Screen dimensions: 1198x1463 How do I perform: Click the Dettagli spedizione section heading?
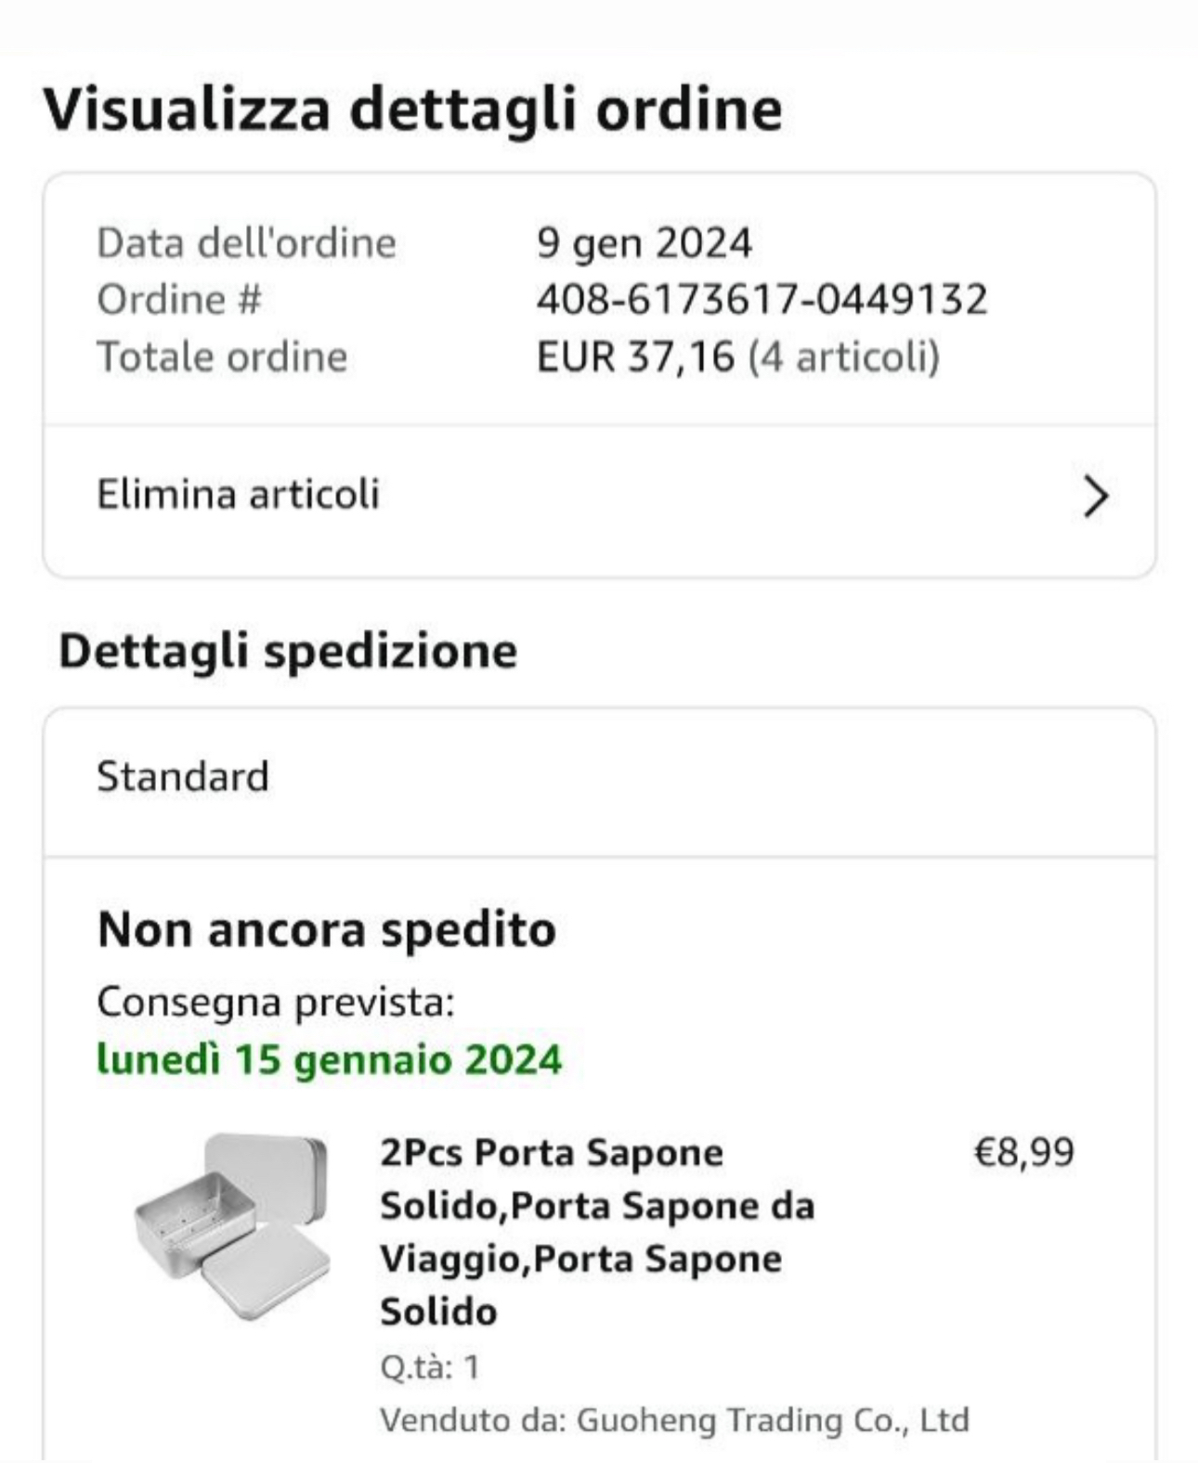tap(288, 650)
